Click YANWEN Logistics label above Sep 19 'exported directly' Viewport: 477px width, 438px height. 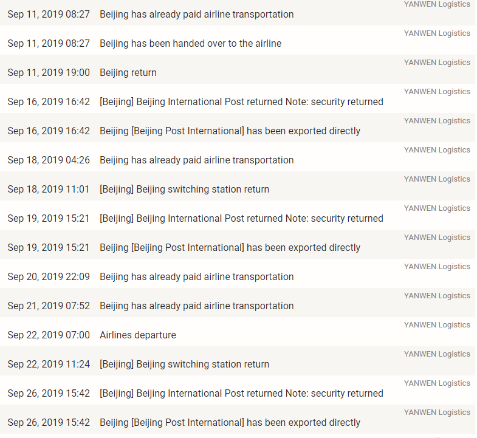tap(437, 238)
